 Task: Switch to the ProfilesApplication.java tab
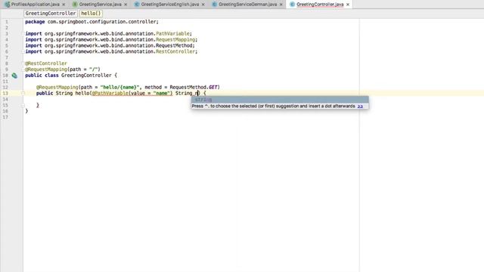(36, 5)
